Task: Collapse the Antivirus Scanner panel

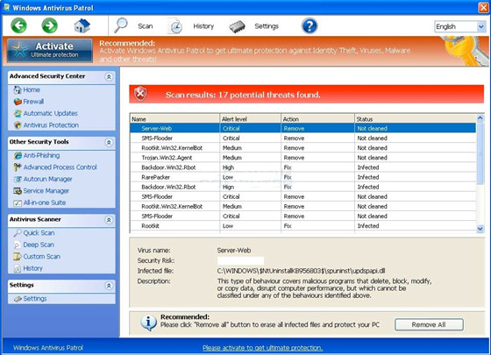Action: (109, 220)
